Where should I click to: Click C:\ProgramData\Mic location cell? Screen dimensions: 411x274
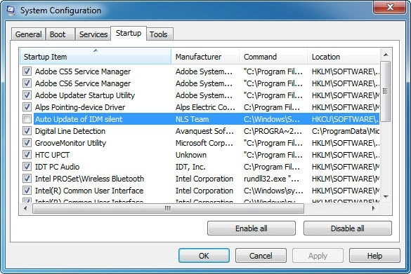346,131
